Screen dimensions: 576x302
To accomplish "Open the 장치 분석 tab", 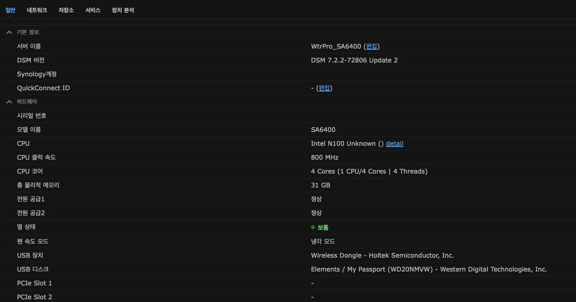I will coord(123,10).
